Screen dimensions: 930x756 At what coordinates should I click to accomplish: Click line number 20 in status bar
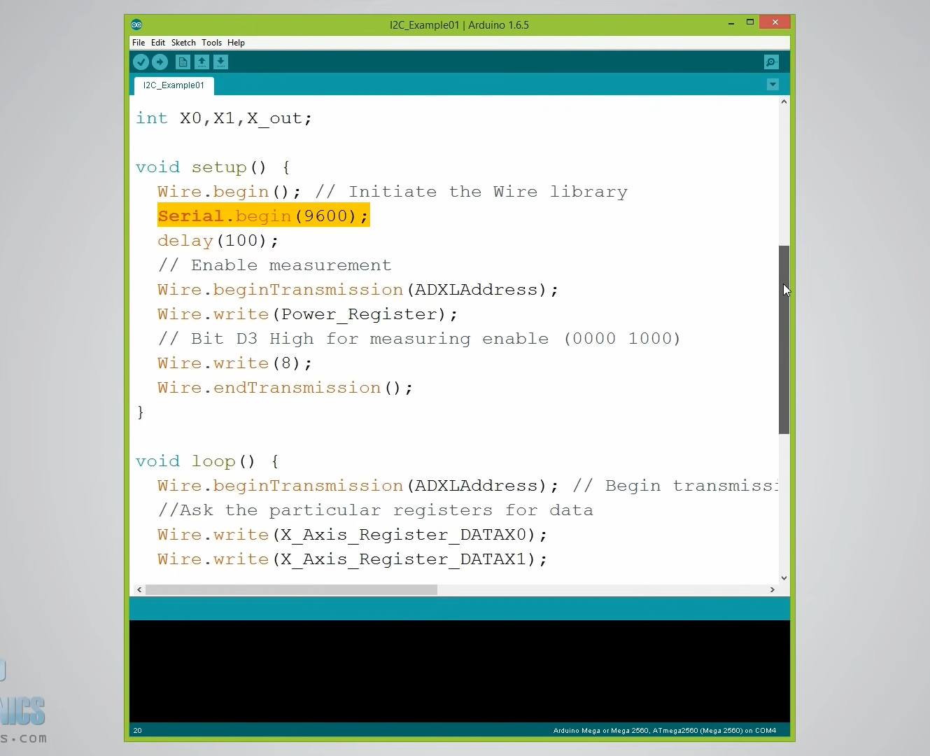[x=137, y=731]
